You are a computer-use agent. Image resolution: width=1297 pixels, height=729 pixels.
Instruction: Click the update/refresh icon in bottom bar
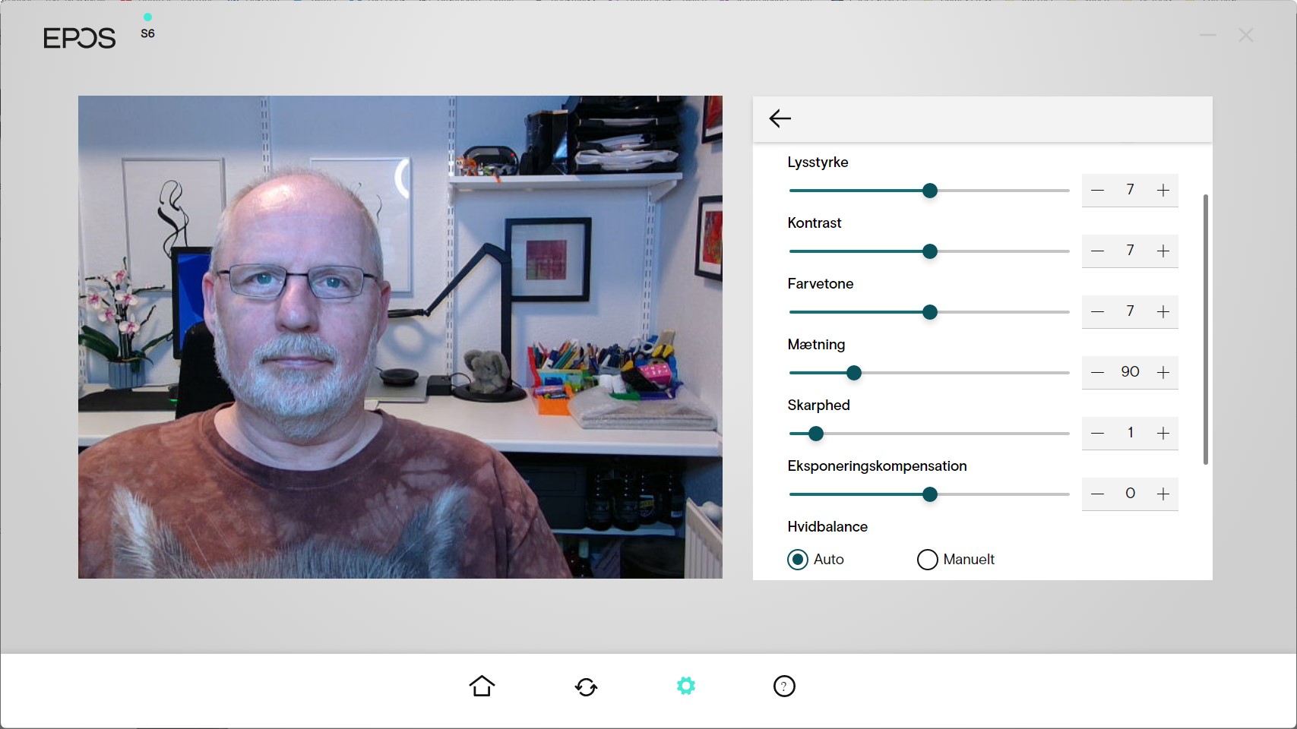tap(586, 687)
